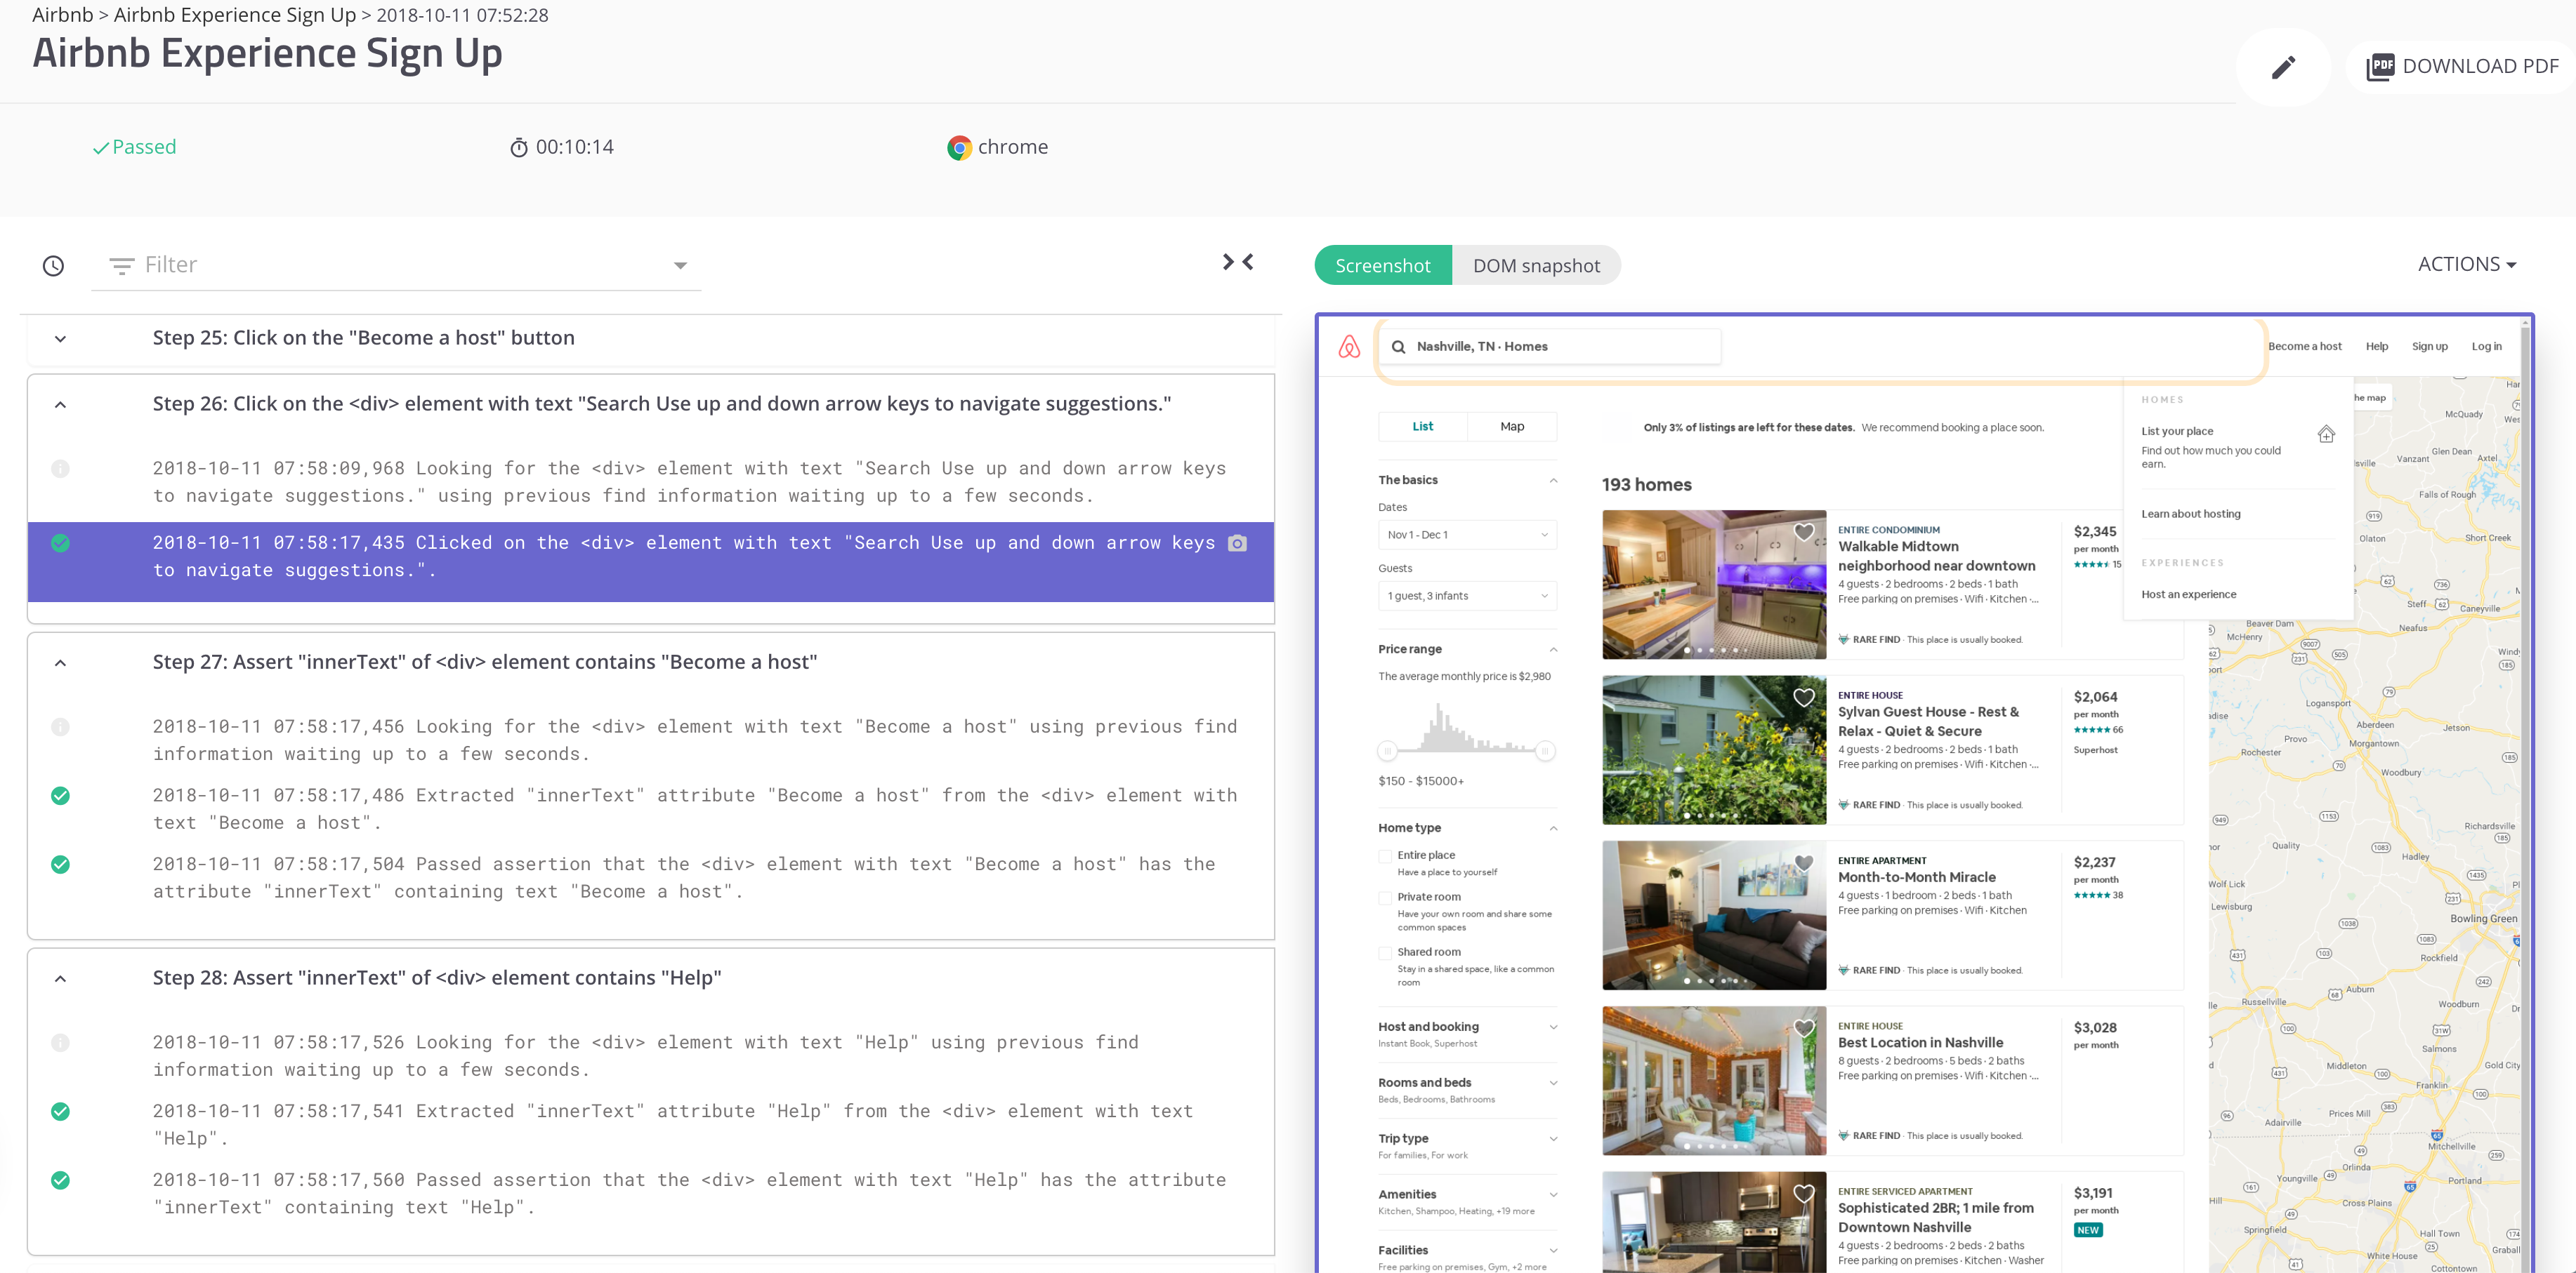The height and width of the screenshot is (1273, 2576).
Task: Click Become a host in the Airbnb header
Action: point(2304,347)
